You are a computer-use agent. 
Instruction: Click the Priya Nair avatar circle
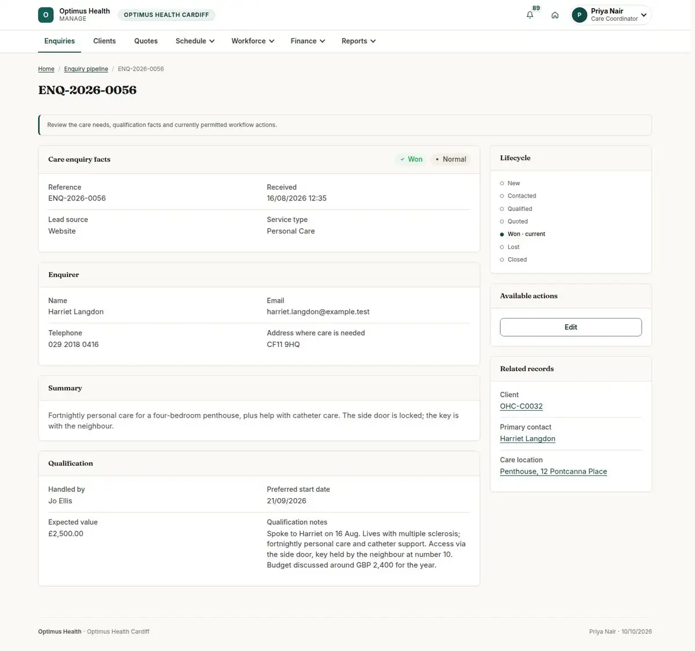point(579,15)
